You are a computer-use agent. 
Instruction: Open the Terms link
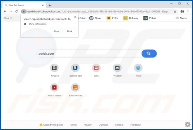click(x=73, y=125)
